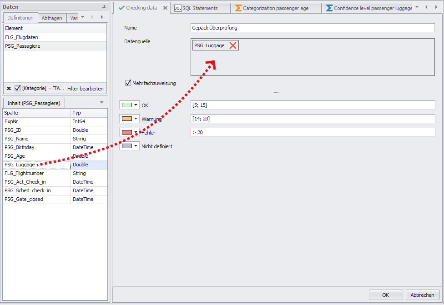Click the Categorization passenger age sigma icon
444x305 pixels.
pyautogui.click(x=238, y=8)
